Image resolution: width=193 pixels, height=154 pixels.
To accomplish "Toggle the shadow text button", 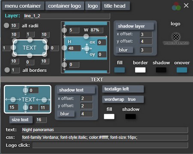I will pos(76,90).
